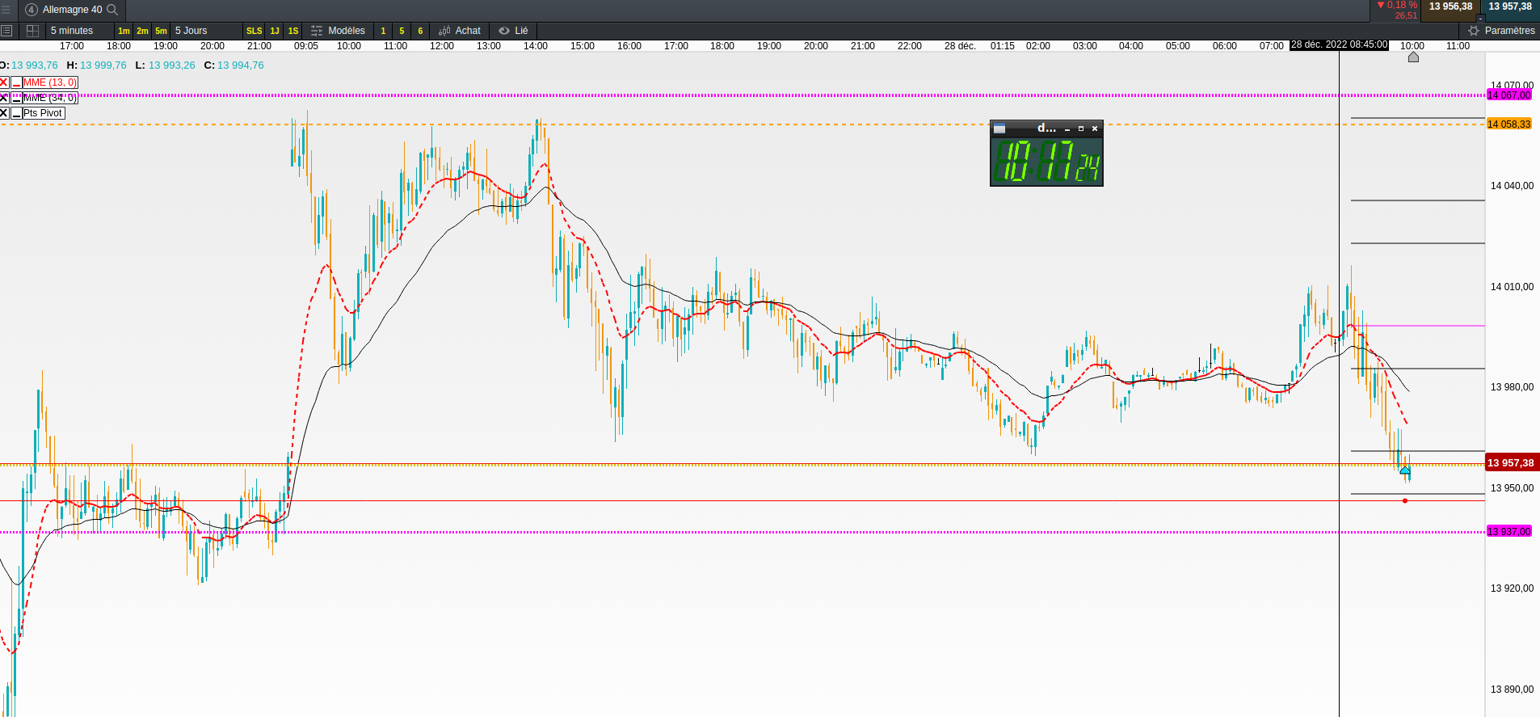Viewport: 1540px width, 717px height.
Task: Toggle the Lié linked-chart eye option
Action: tap(513, 31)
